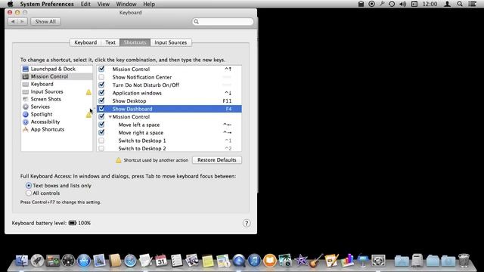Open the Window menu

pyautogui.click(x=126, y=4)
